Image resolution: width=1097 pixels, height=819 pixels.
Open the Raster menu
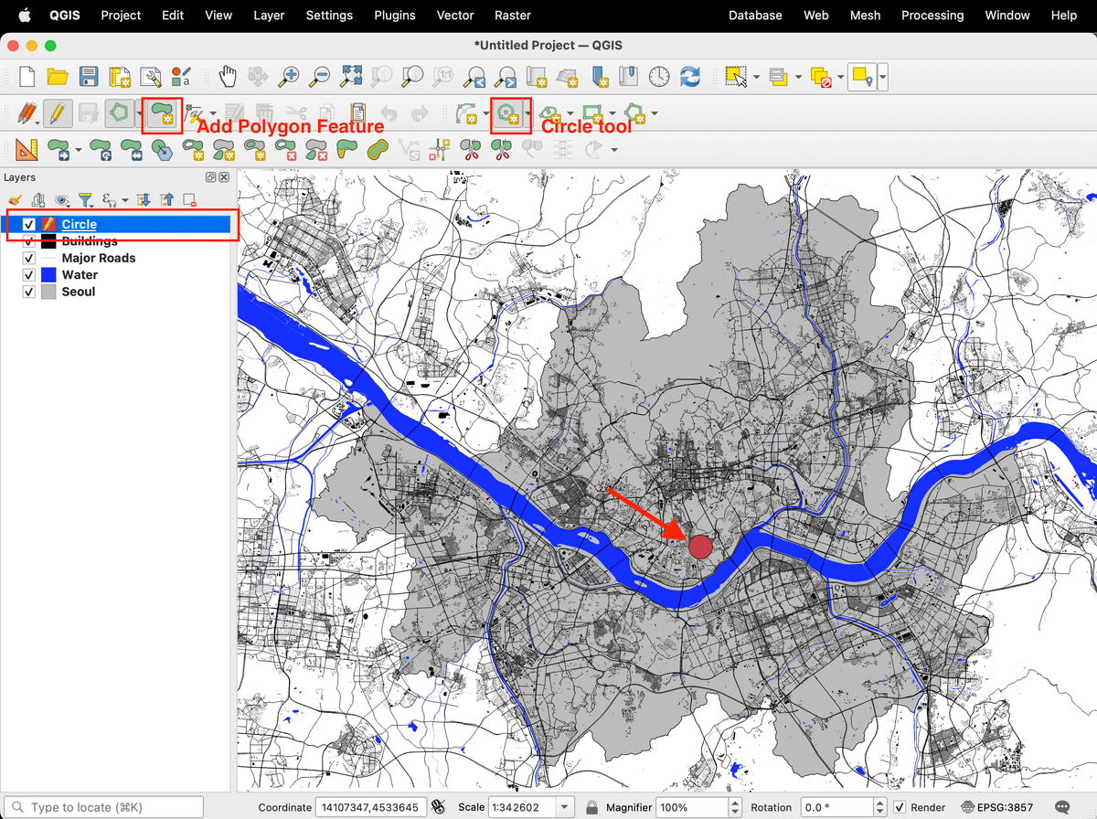click(x=513, y=16)
